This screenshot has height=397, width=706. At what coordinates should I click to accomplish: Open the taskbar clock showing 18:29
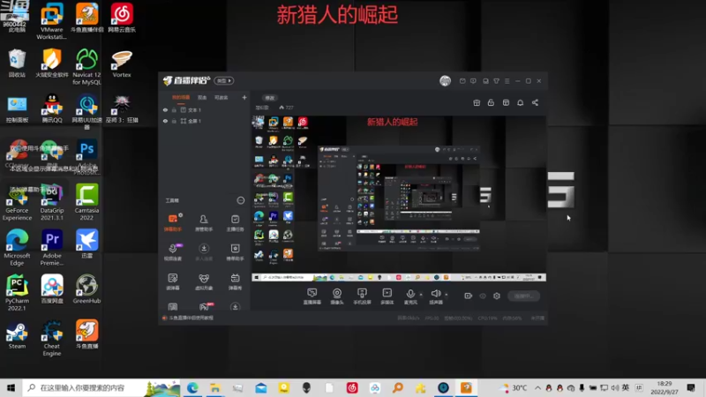click(665, 387)
